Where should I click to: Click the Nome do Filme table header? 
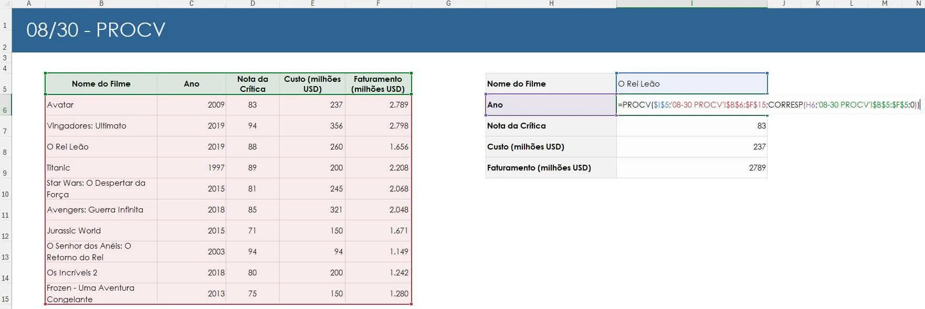pyautogui.click(x=101, y=84)
